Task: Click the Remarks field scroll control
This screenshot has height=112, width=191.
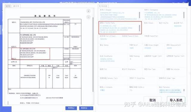Action: point(184,90)
